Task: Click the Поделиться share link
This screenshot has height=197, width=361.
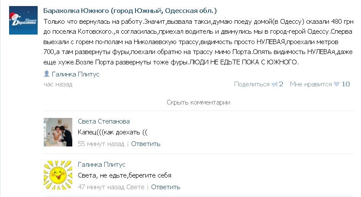Action: (x=251, y=84)
